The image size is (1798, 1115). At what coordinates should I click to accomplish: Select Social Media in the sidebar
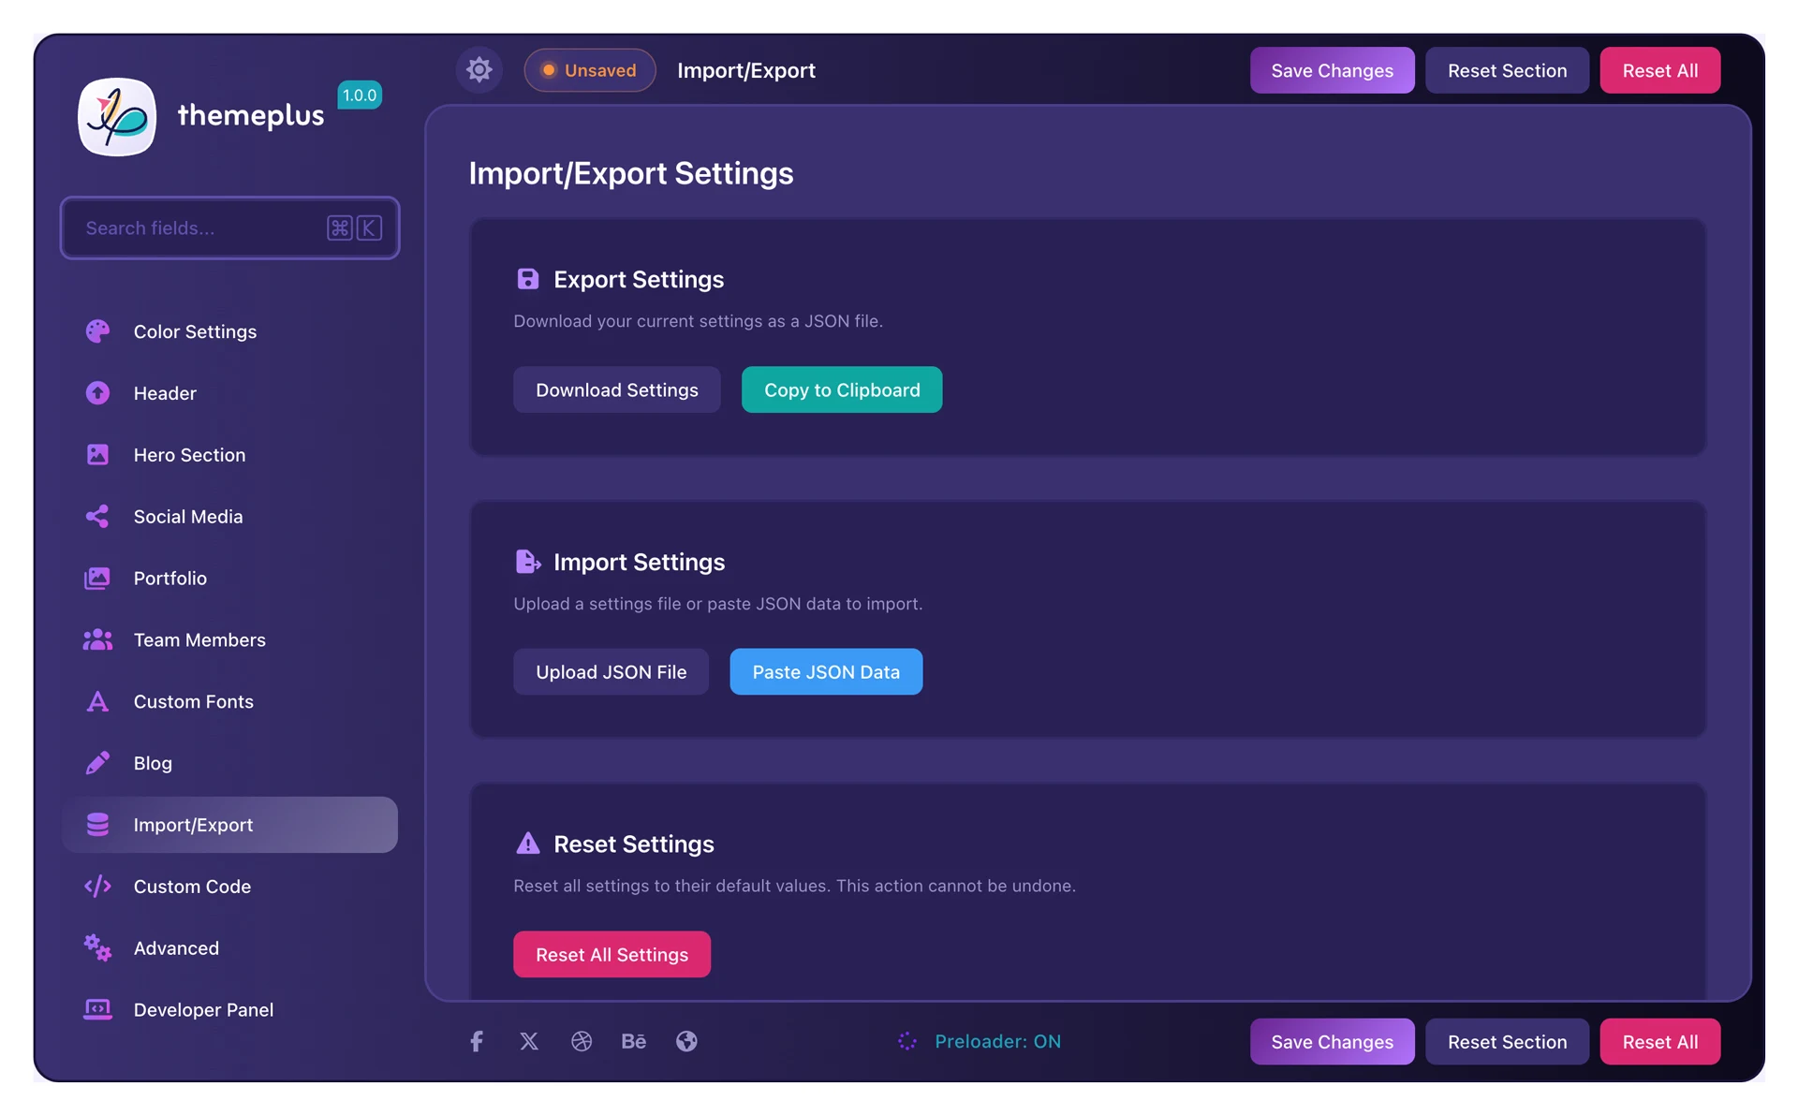click(x=187, y=517)
